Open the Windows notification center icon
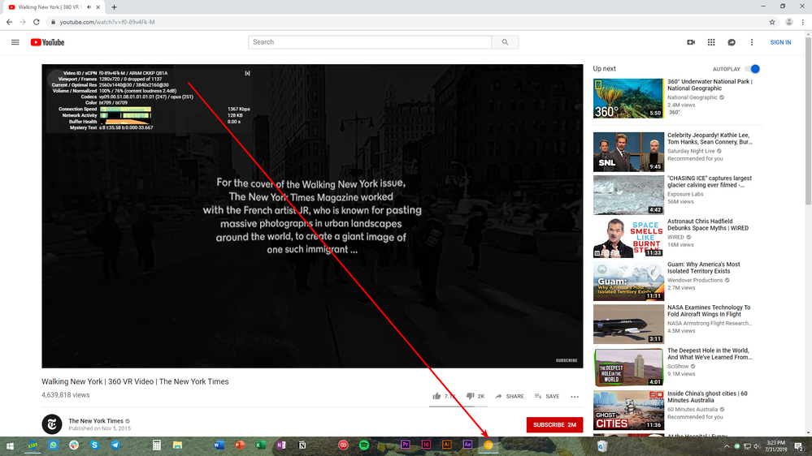 798,446
